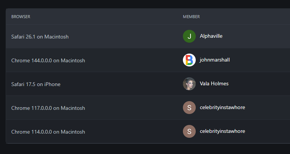Click the Chrome 114.0.0.0 on Macintosh text

click(x=48, y=132)
